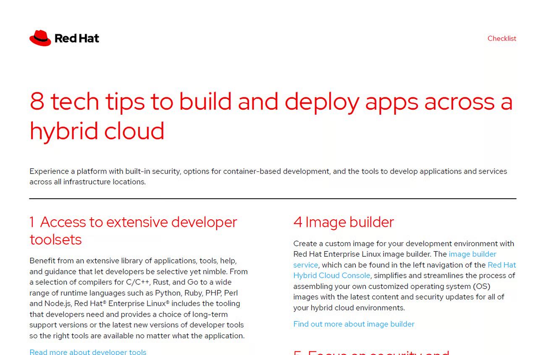The image size is (546, 355).
Task: Click the red fedora Red Hat logo
Action: click(x=40, y=38)
